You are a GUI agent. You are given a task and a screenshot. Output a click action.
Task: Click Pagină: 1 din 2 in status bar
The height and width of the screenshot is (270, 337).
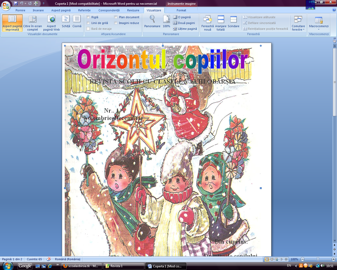pyautogui.click(x=12, y=259)
